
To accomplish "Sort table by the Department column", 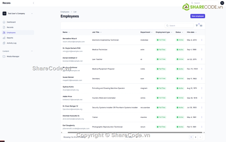I will point(146,32).
